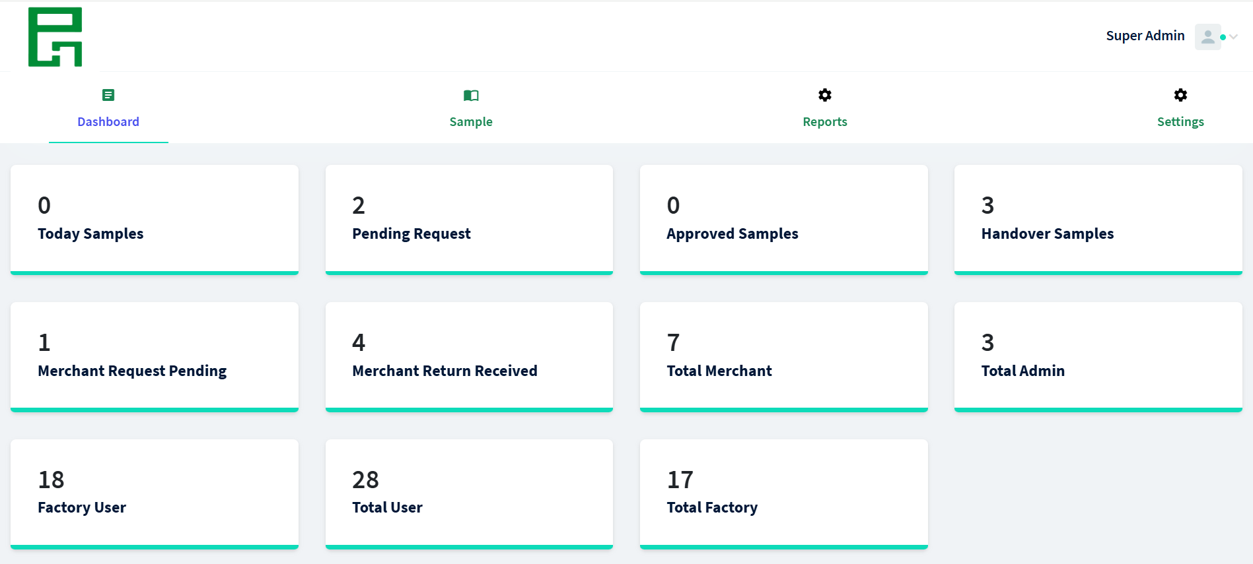Image resolution: width=1253 pixels, height=564 pixels.
Task: Open the Settings tab label
Action: (1180, 122)
